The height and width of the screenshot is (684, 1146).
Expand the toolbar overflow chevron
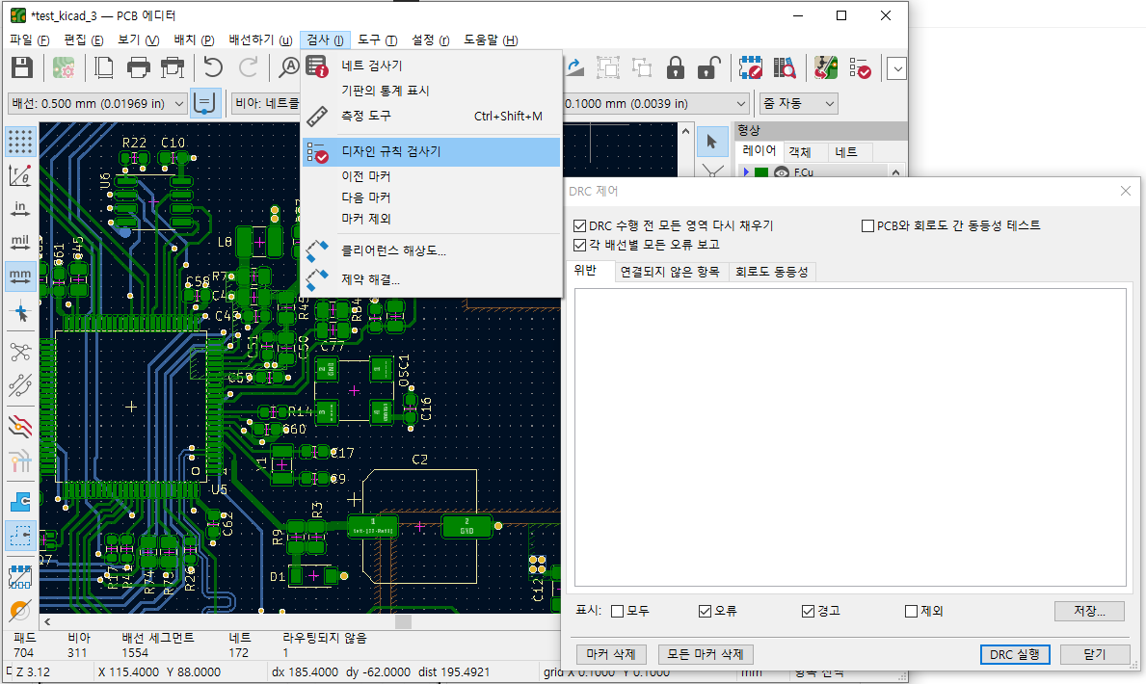[x=896, y=68]
